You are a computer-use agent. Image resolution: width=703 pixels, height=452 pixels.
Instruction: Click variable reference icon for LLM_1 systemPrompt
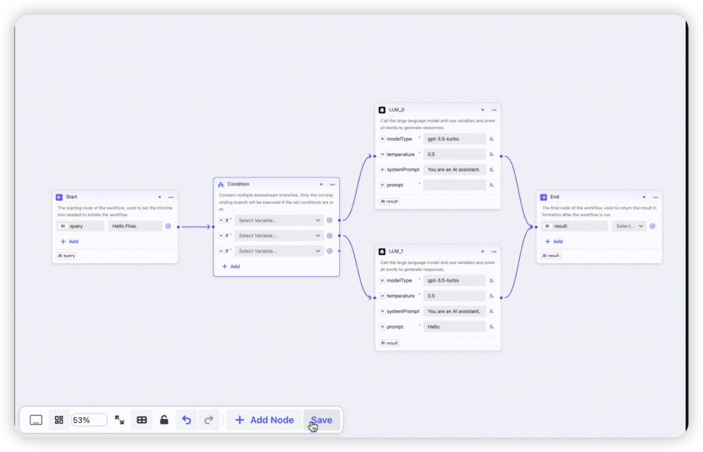(x=492, y=311)
